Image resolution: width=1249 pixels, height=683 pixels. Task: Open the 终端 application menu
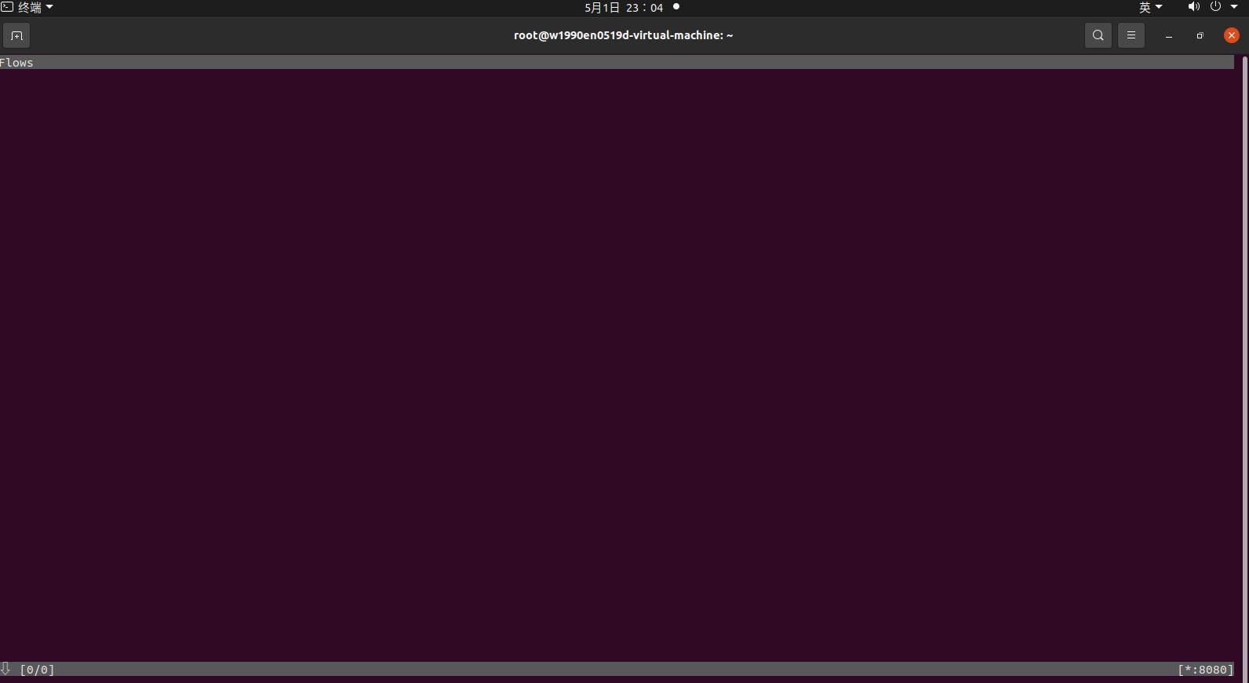coord(27,7)
